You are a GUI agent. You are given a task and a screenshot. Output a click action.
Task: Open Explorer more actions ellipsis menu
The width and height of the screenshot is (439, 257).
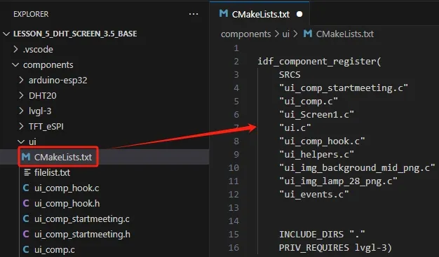point(194,14)
